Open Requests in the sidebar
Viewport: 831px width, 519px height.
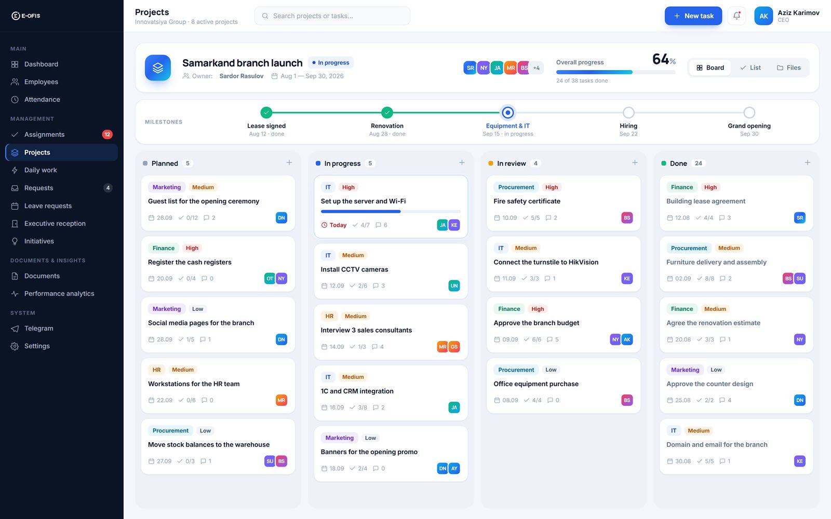click(61, 188)
